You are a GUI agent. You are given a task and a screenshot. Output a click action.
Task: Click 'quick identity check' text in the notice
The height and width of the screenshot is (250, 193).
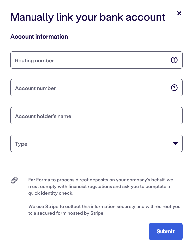point(50,193)
